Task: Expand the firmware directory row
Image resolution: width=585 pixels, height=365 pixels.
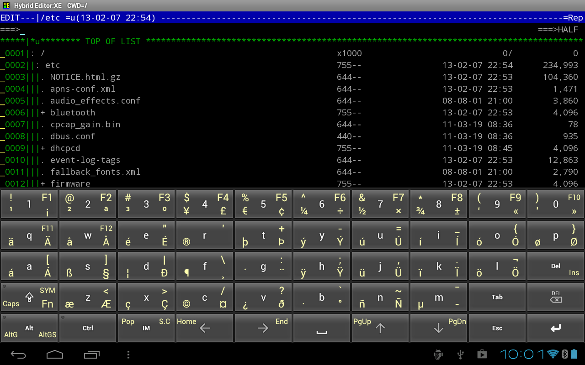Action: [292, 183]
